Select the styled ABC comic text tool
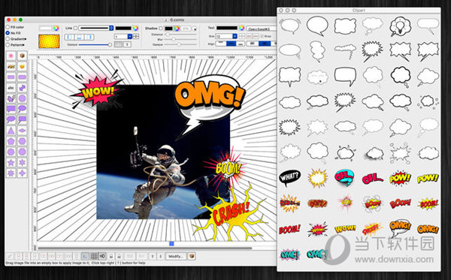This screenshot has height=280, width=451. 11,67
